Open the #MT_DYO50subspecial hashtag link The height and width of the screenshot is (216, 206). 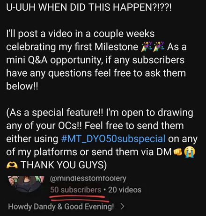(113, 139)
